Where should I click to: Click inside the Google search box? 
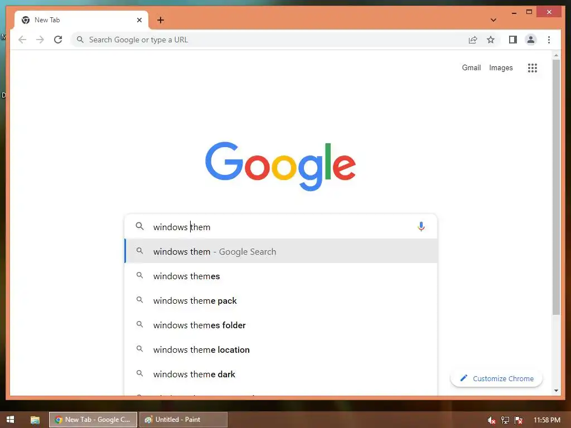tap(280, 227)
